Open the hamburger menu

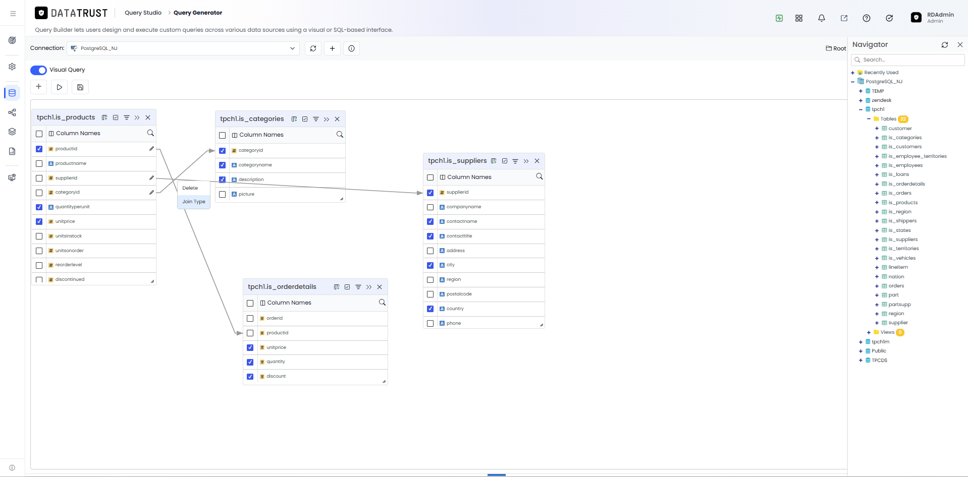point(13,14)
